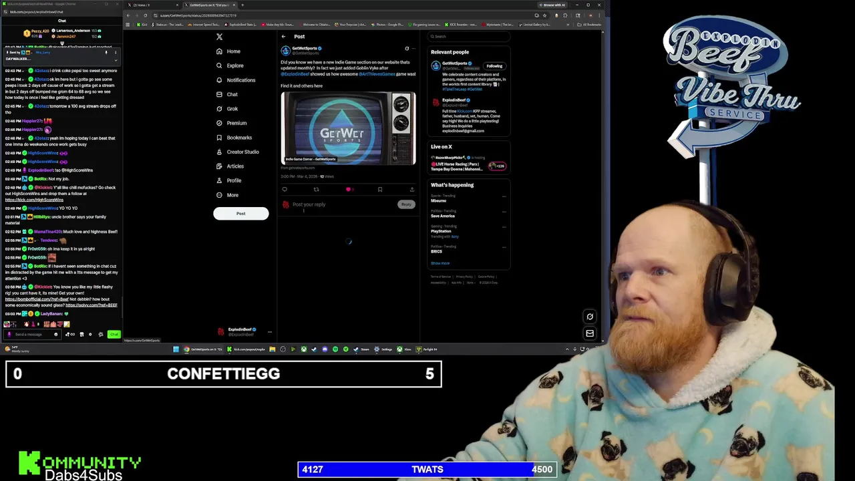Open Grok in X sidebar
Viewport: 855px width, 481px height.
pyautogui.click(x=226, y=109)
